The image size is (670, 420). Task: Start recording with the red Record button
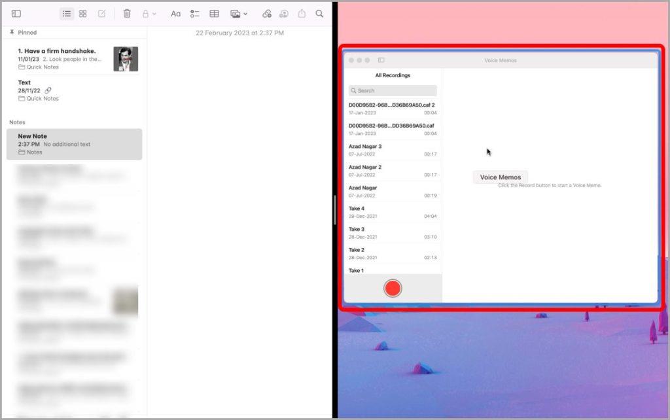[x=393, y=289]
